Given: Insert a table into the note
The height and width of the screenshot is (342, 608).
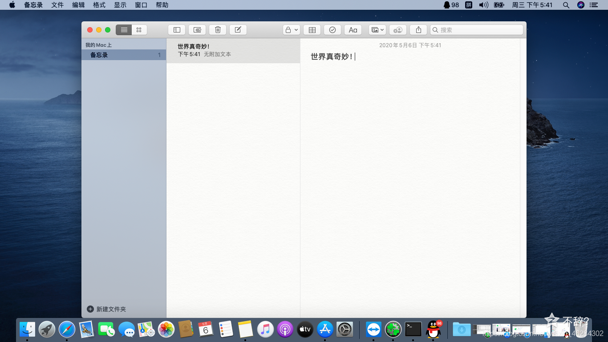Looking at the screenshot, I should pyautogui.click(x=312, y=30).
